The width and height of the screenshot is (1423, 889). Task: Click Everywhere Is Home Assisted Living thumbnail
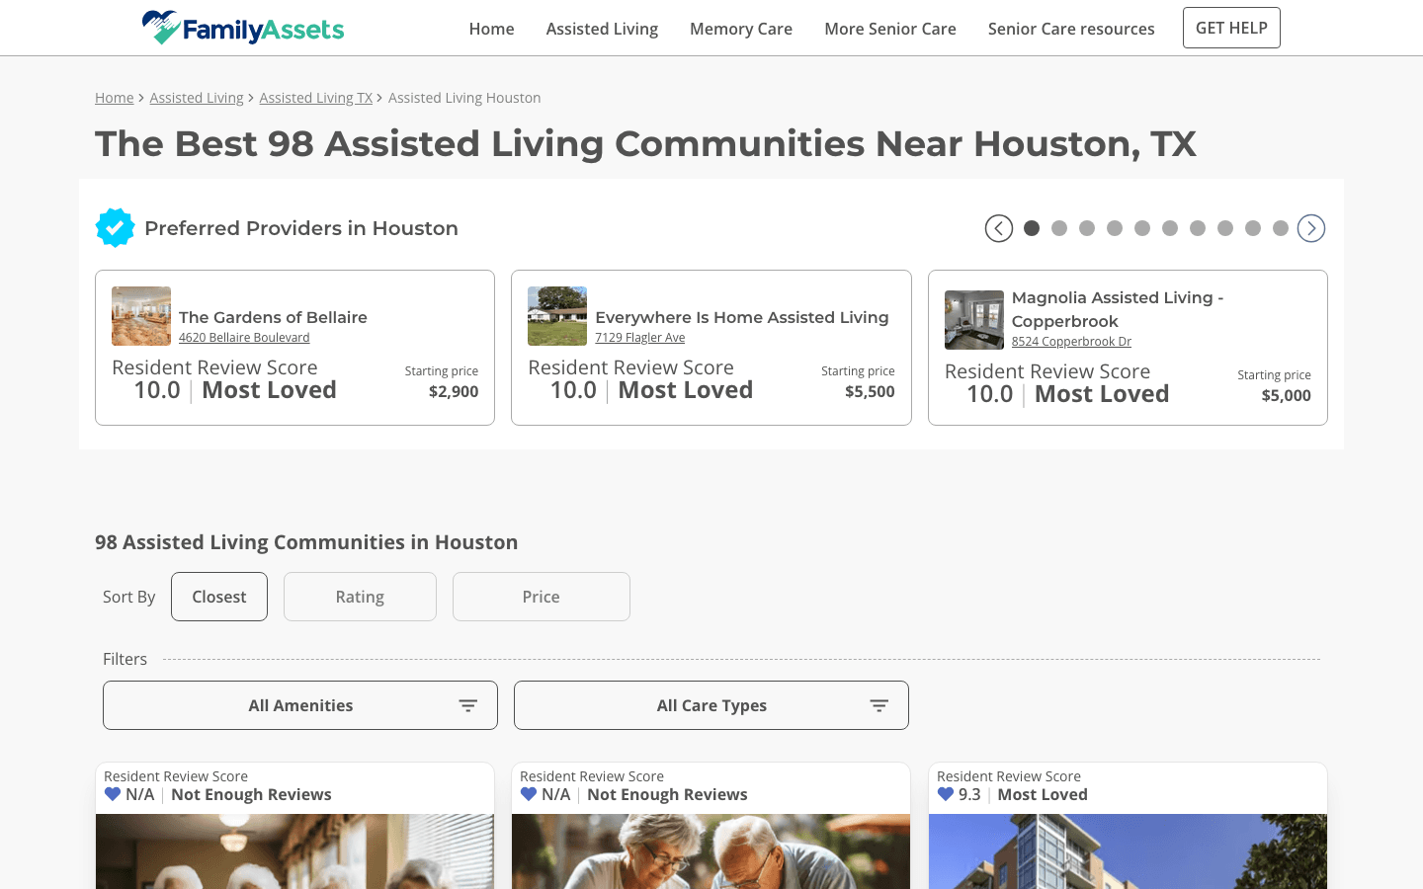click(x=557, y=316)
